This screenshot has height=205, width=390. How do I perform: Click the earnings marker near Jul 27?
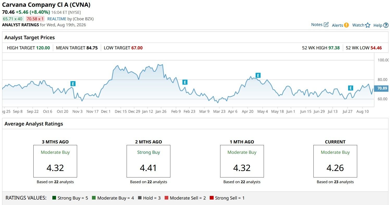tap(351, 88)
